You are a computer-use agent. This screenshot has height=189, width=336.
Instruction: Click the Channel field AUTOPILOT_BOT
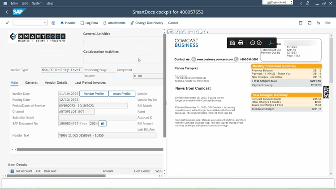tap(76, 112)
